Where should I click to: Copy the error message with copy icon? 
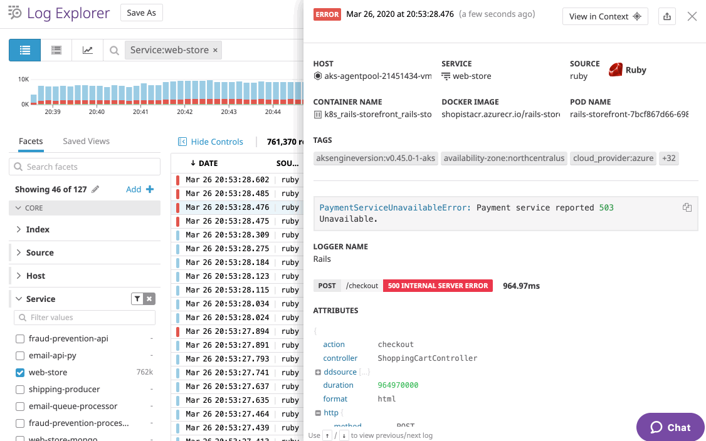[x=687, y=207]
